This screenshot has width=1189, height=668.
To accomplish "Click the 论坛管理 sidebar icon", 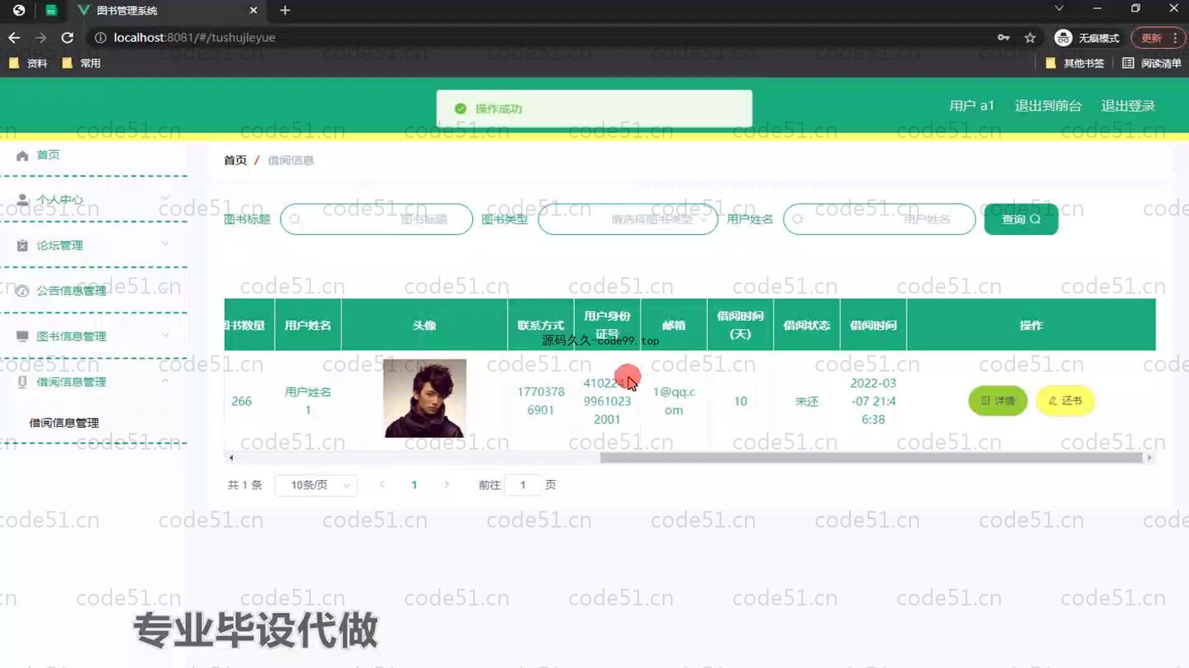I will (x=22, y=246).
